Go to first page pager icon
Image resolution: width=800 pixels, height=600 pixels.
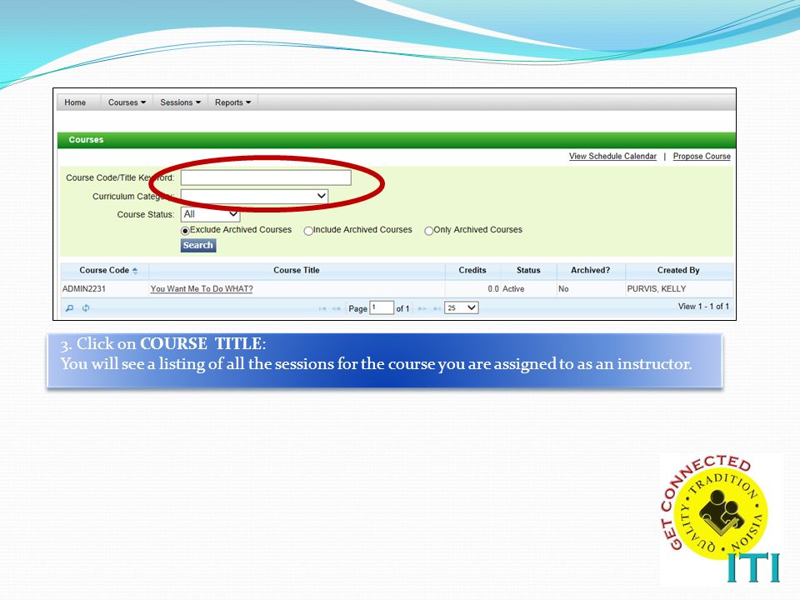[322, 308]
